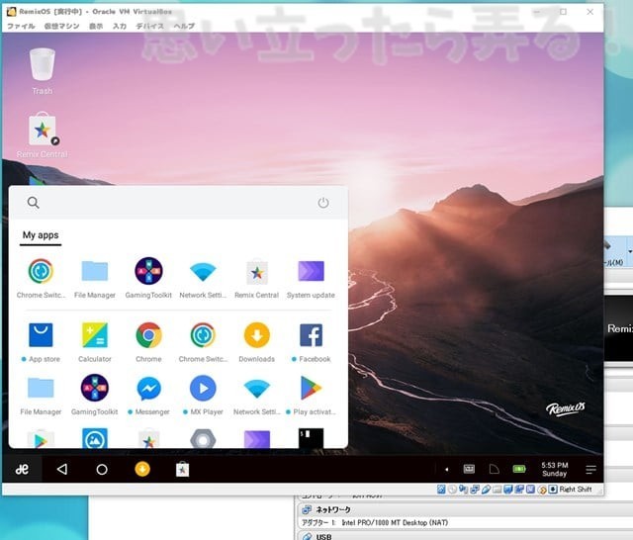Open the gear-shaped settings app in bottom row

tap(203, 439)
